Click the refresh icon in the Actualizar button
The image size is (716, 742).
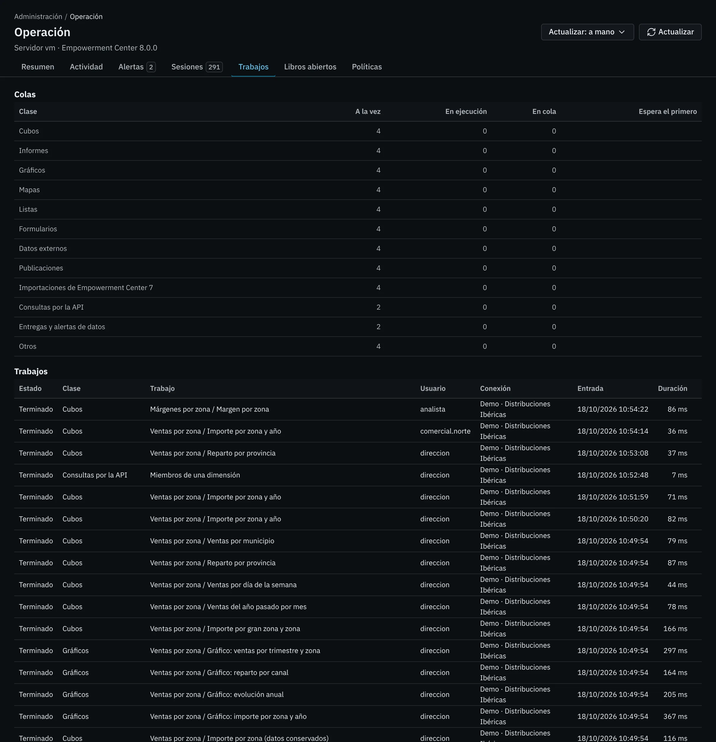tap(651, 32)
